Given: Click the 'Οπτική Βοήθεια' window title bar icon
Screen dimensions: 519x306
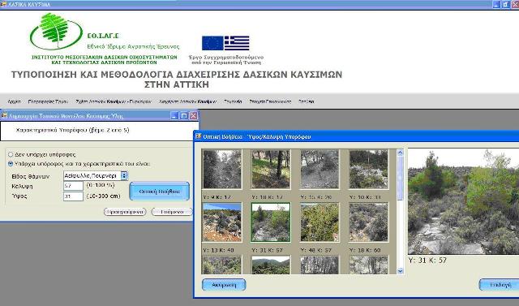Looking at the screenshot, I should pos(198,136).
